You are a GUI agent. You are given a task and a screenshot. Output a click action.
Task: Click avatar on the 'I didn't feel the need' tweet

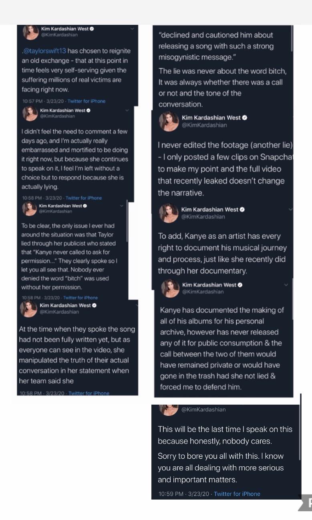pyautogui.click(x=30, y=113)
